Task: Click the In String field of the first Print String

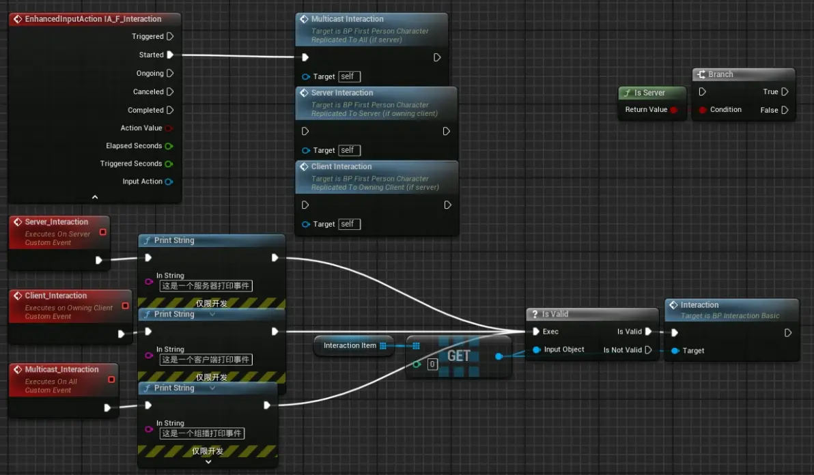Action: point(206,286)
